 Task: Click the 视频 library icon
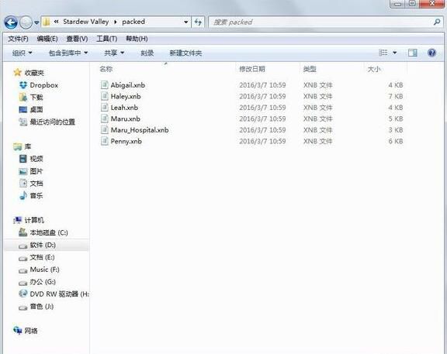(x=23, y=159)
